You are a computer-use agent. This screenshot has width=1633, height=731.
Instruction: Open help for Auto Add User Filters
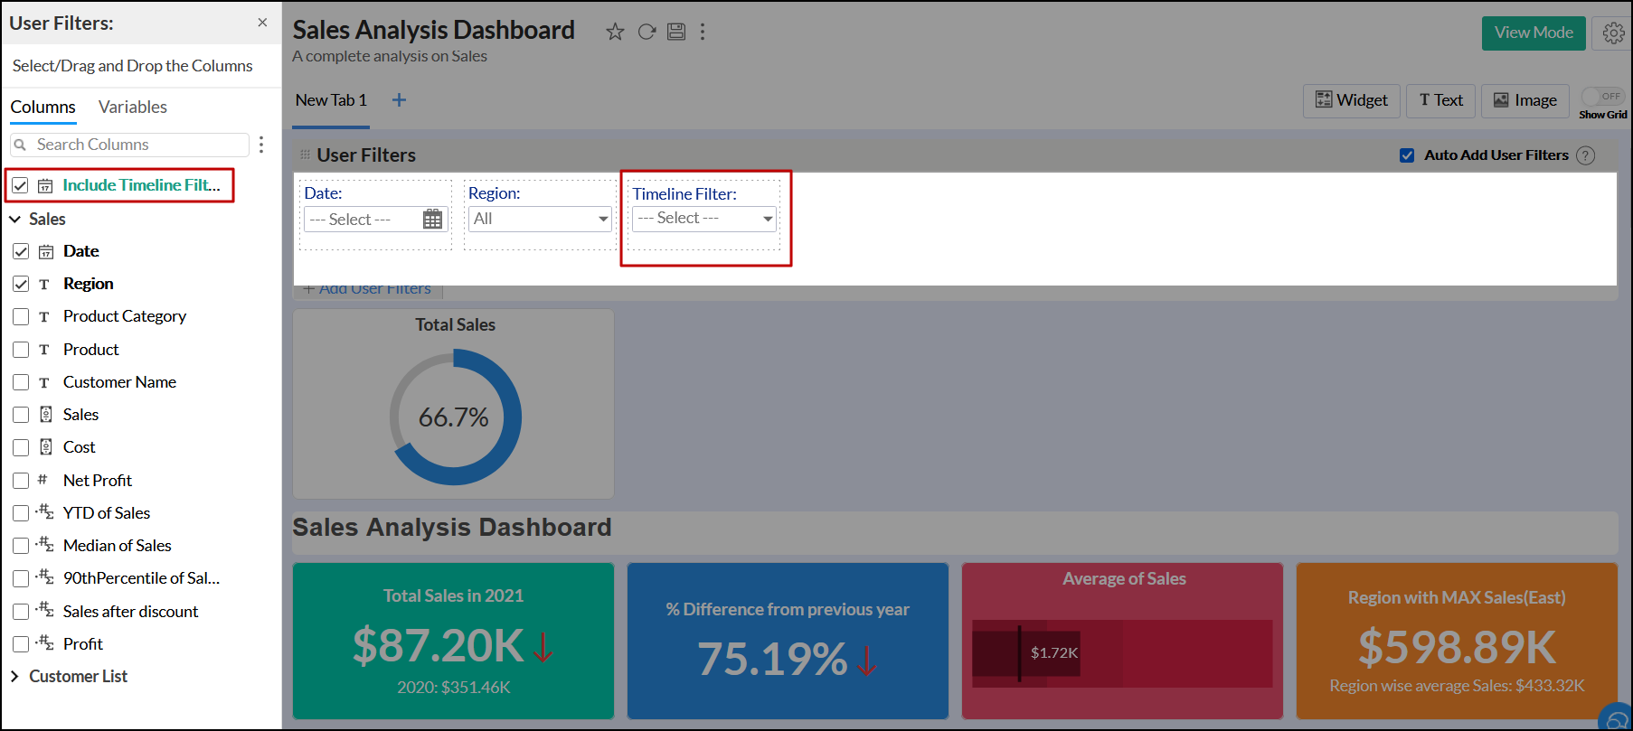click(x=1585, y=155)
